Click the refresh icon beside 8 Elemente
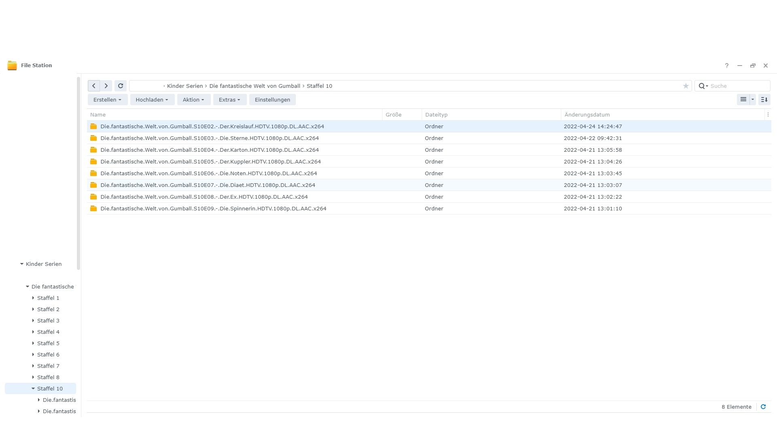The width and height of the screenshot is (777, 437). coord(763,407)
